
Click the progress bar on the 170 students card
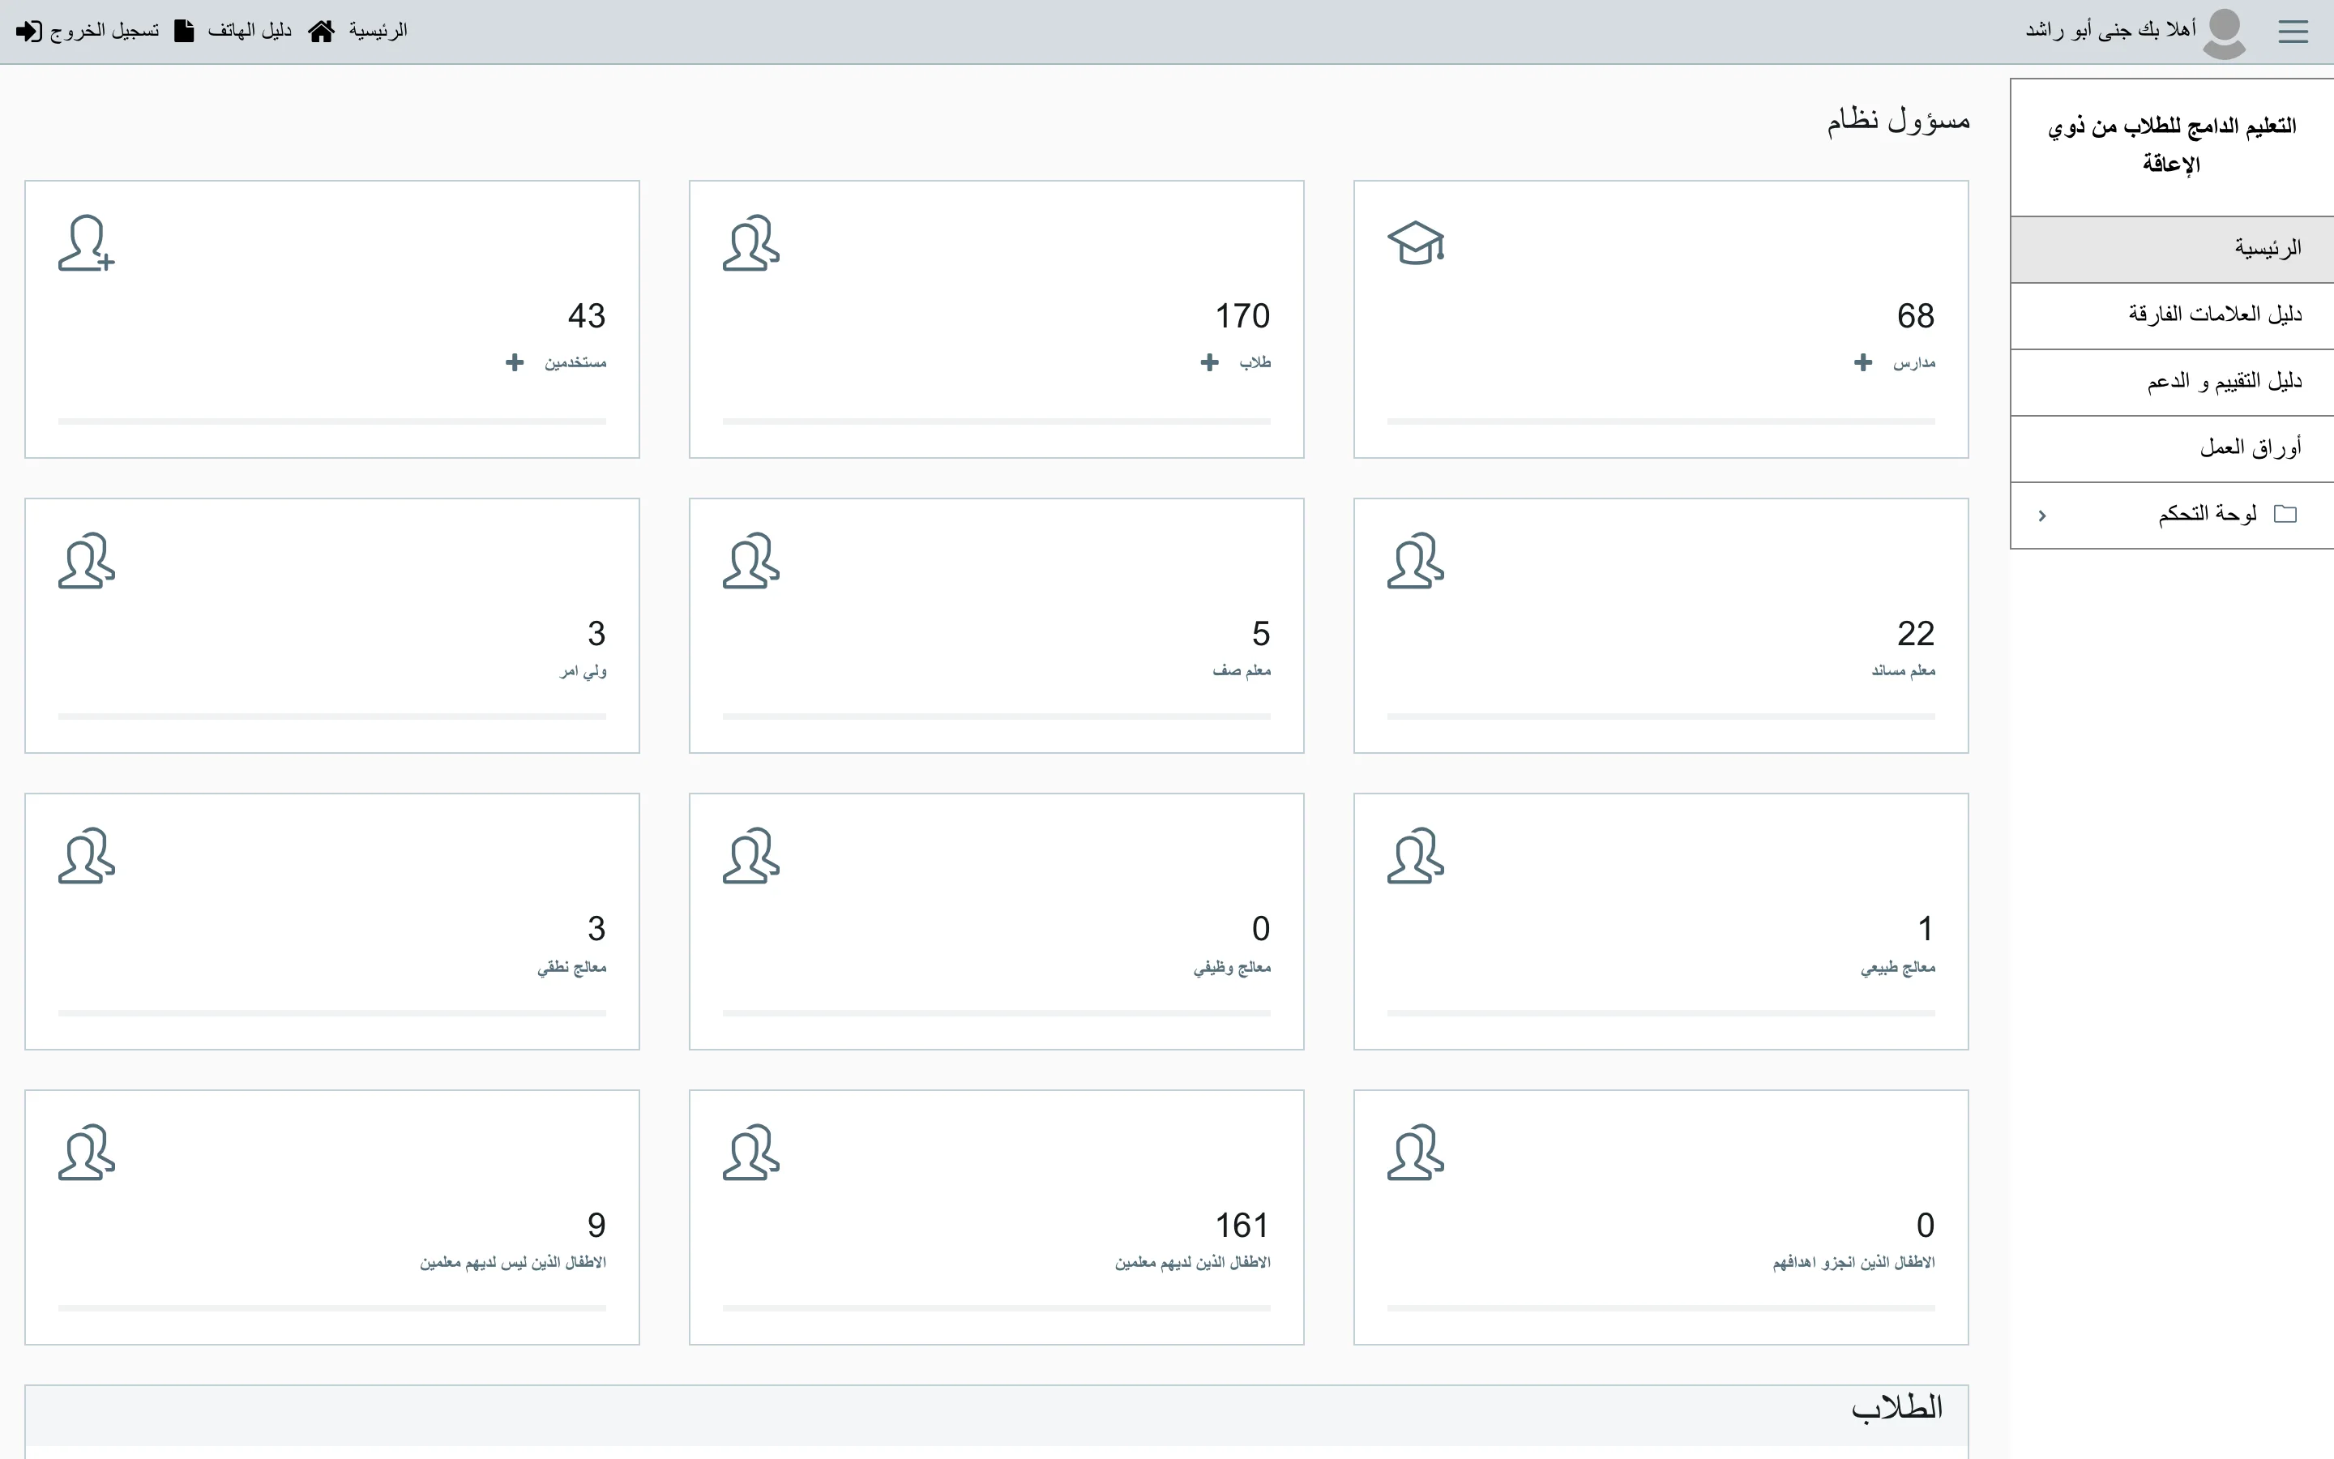click(996, 421)
